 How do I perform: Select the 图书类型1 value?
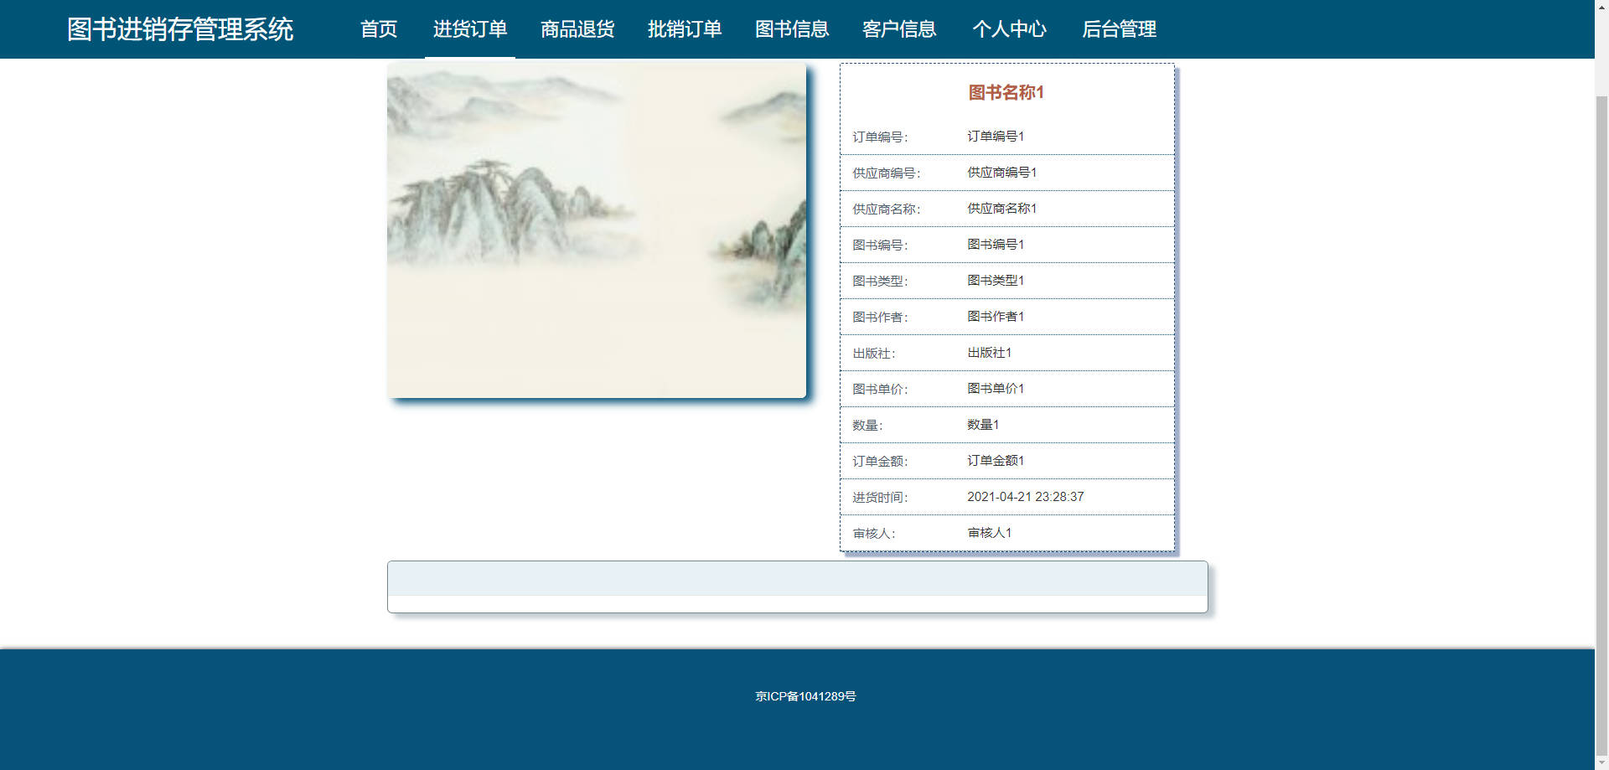coord(996,280)
